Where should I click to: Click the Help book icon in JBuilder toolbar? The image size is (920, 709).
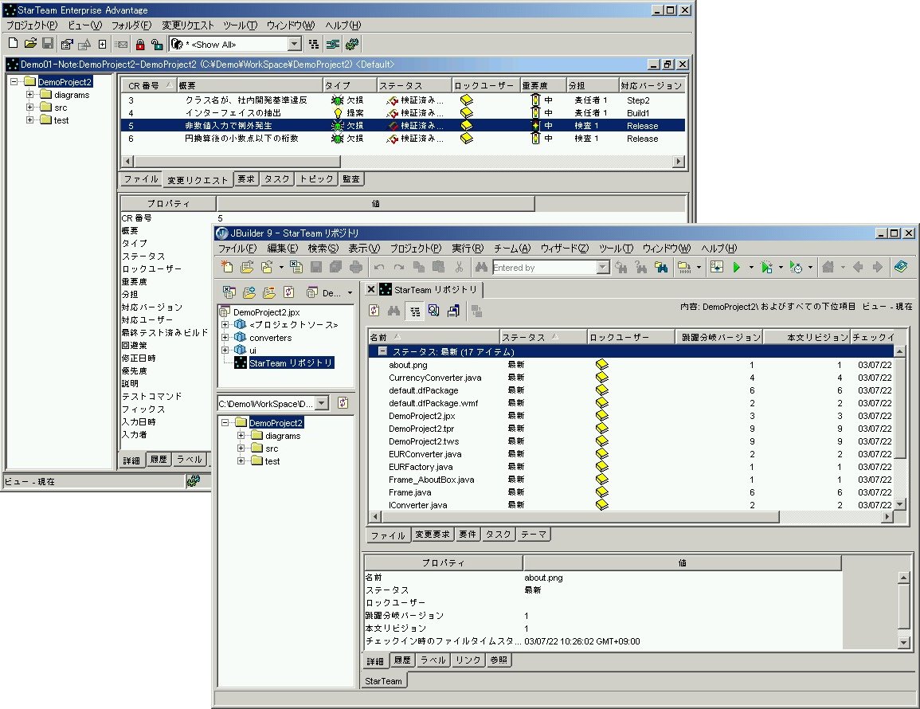click(901, 267)
